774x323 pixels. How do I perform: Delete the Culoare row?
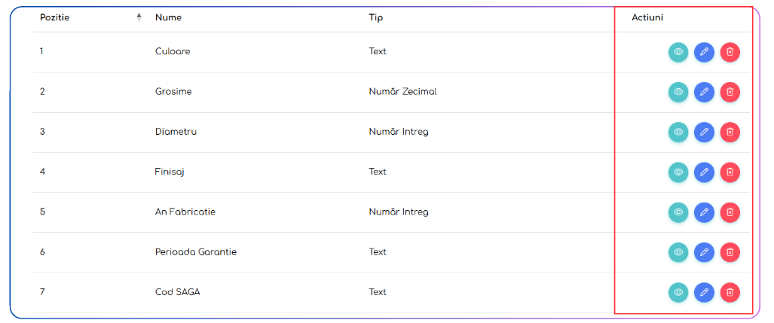tap(730, 52)
